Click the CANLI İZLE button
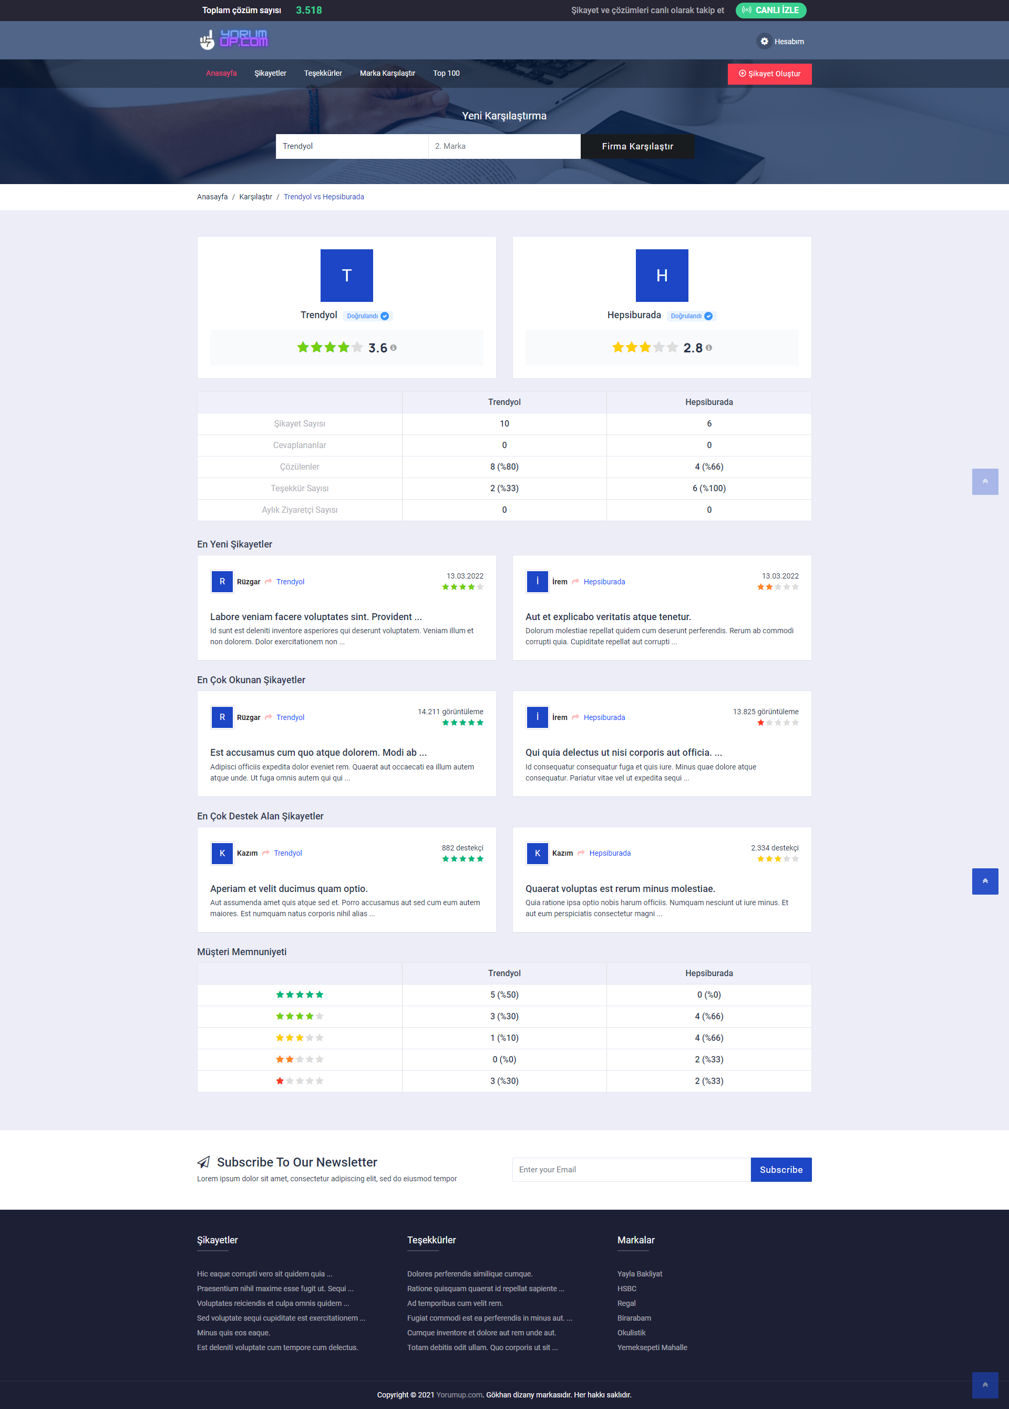 click(x=771, y=11)
